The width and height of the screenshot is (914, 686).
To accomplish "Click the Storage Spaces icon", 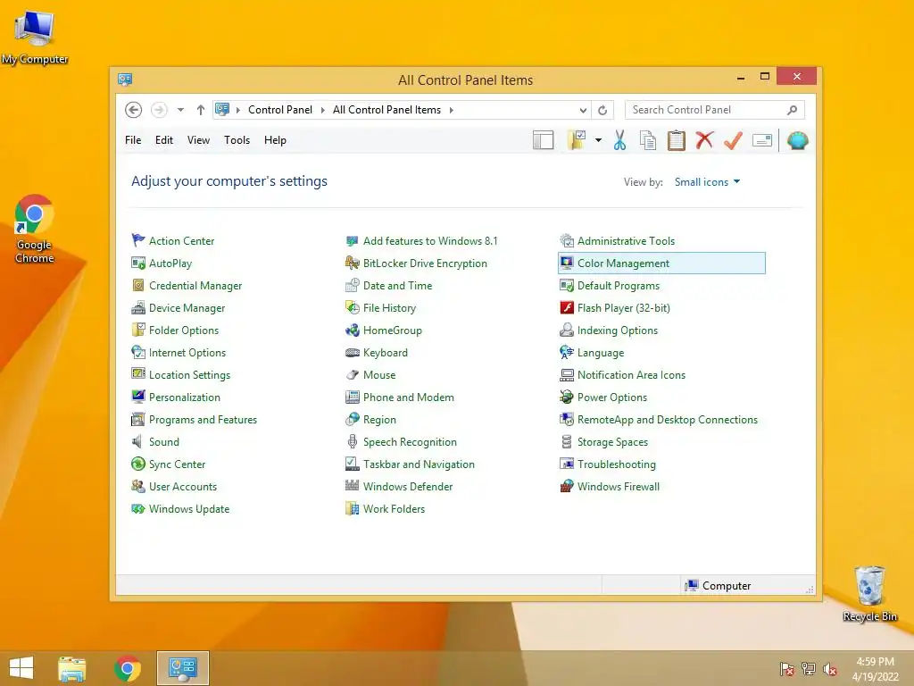I will click(x=567, y=441).
